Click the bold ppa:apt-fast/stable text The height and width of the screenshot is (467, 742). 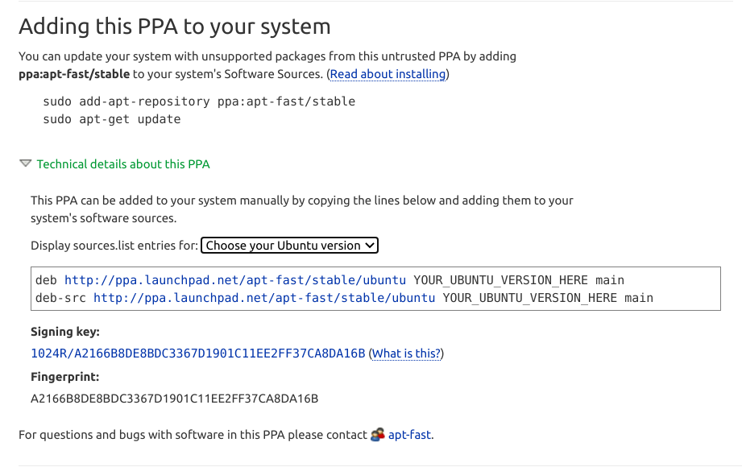74,74
